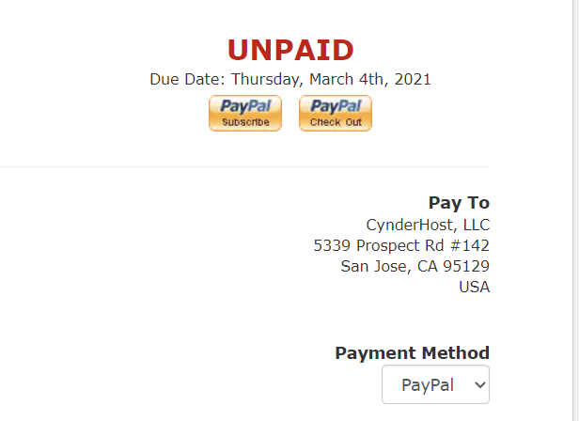Click the CynderHost, LLC company name
This screenshot has height=421, width=579.
click(x=428, y=225)
